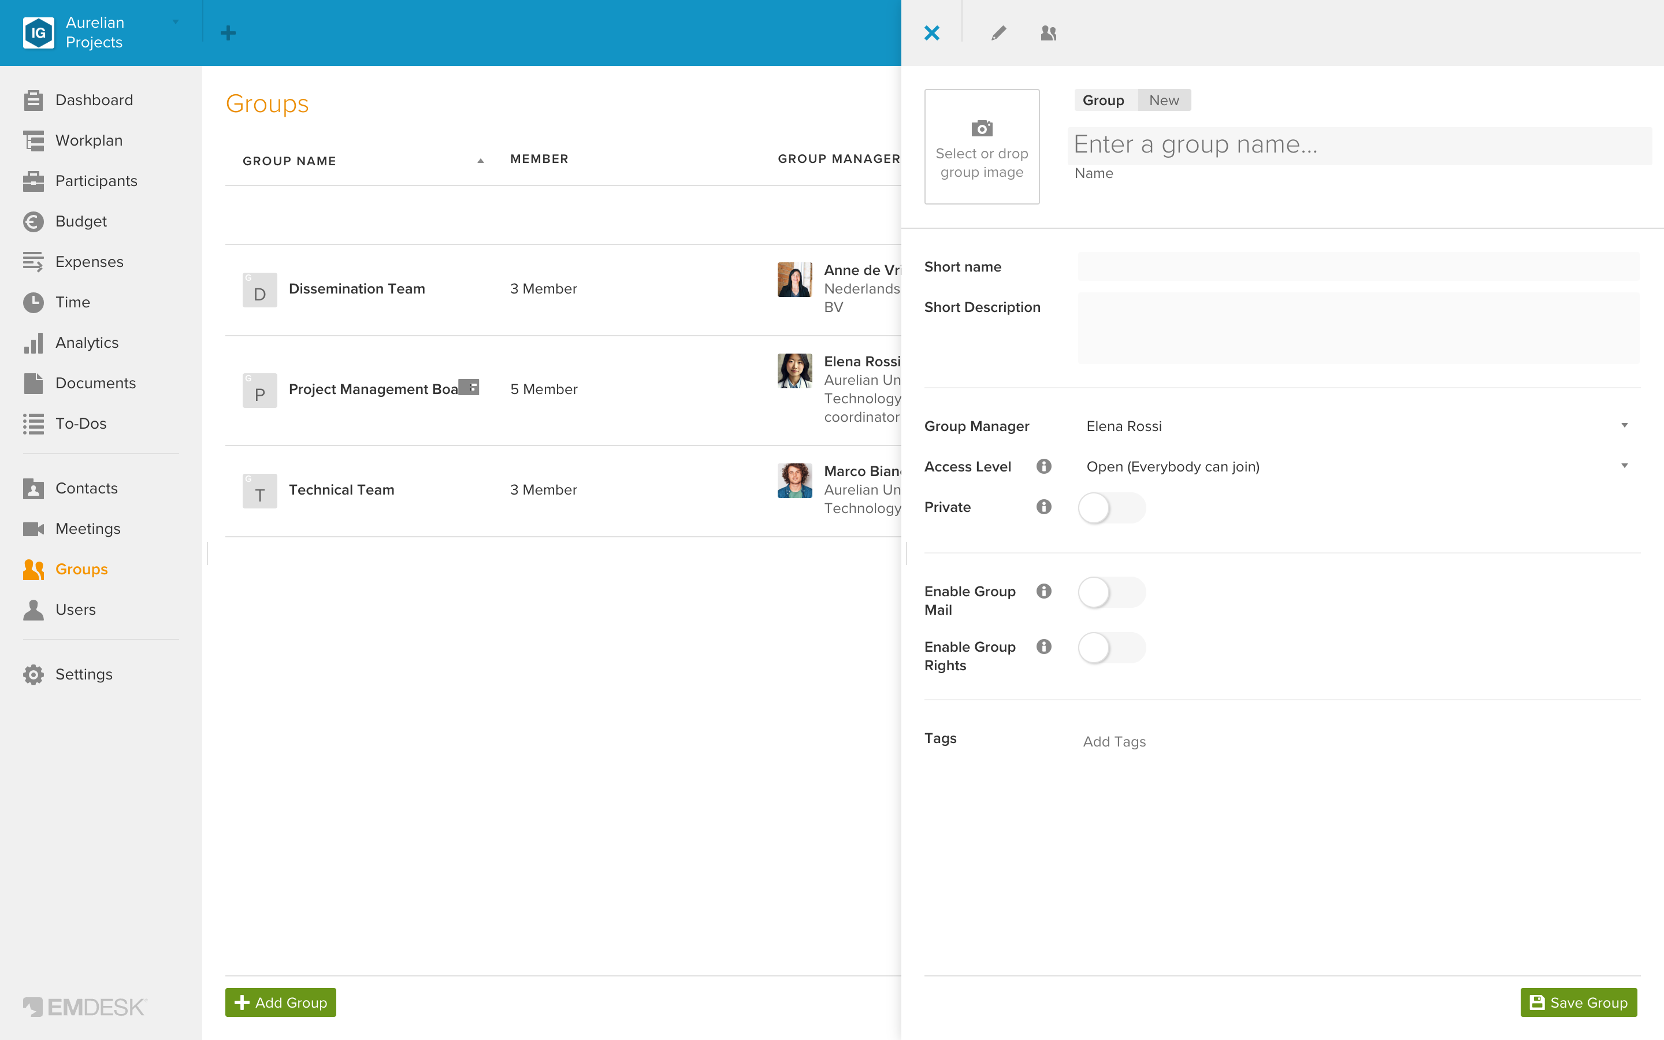The width and height of the screenshot is (1664, 1040).
Task: Open Contacts in the sidebar
Action: (71, 489)
